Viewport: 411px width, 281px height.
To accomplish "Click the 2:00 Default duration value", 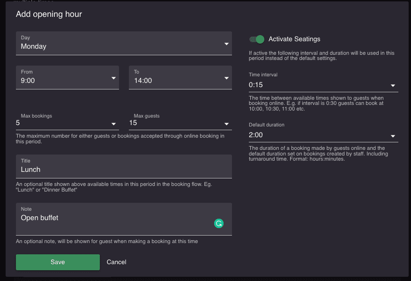I will coord(255,135).
